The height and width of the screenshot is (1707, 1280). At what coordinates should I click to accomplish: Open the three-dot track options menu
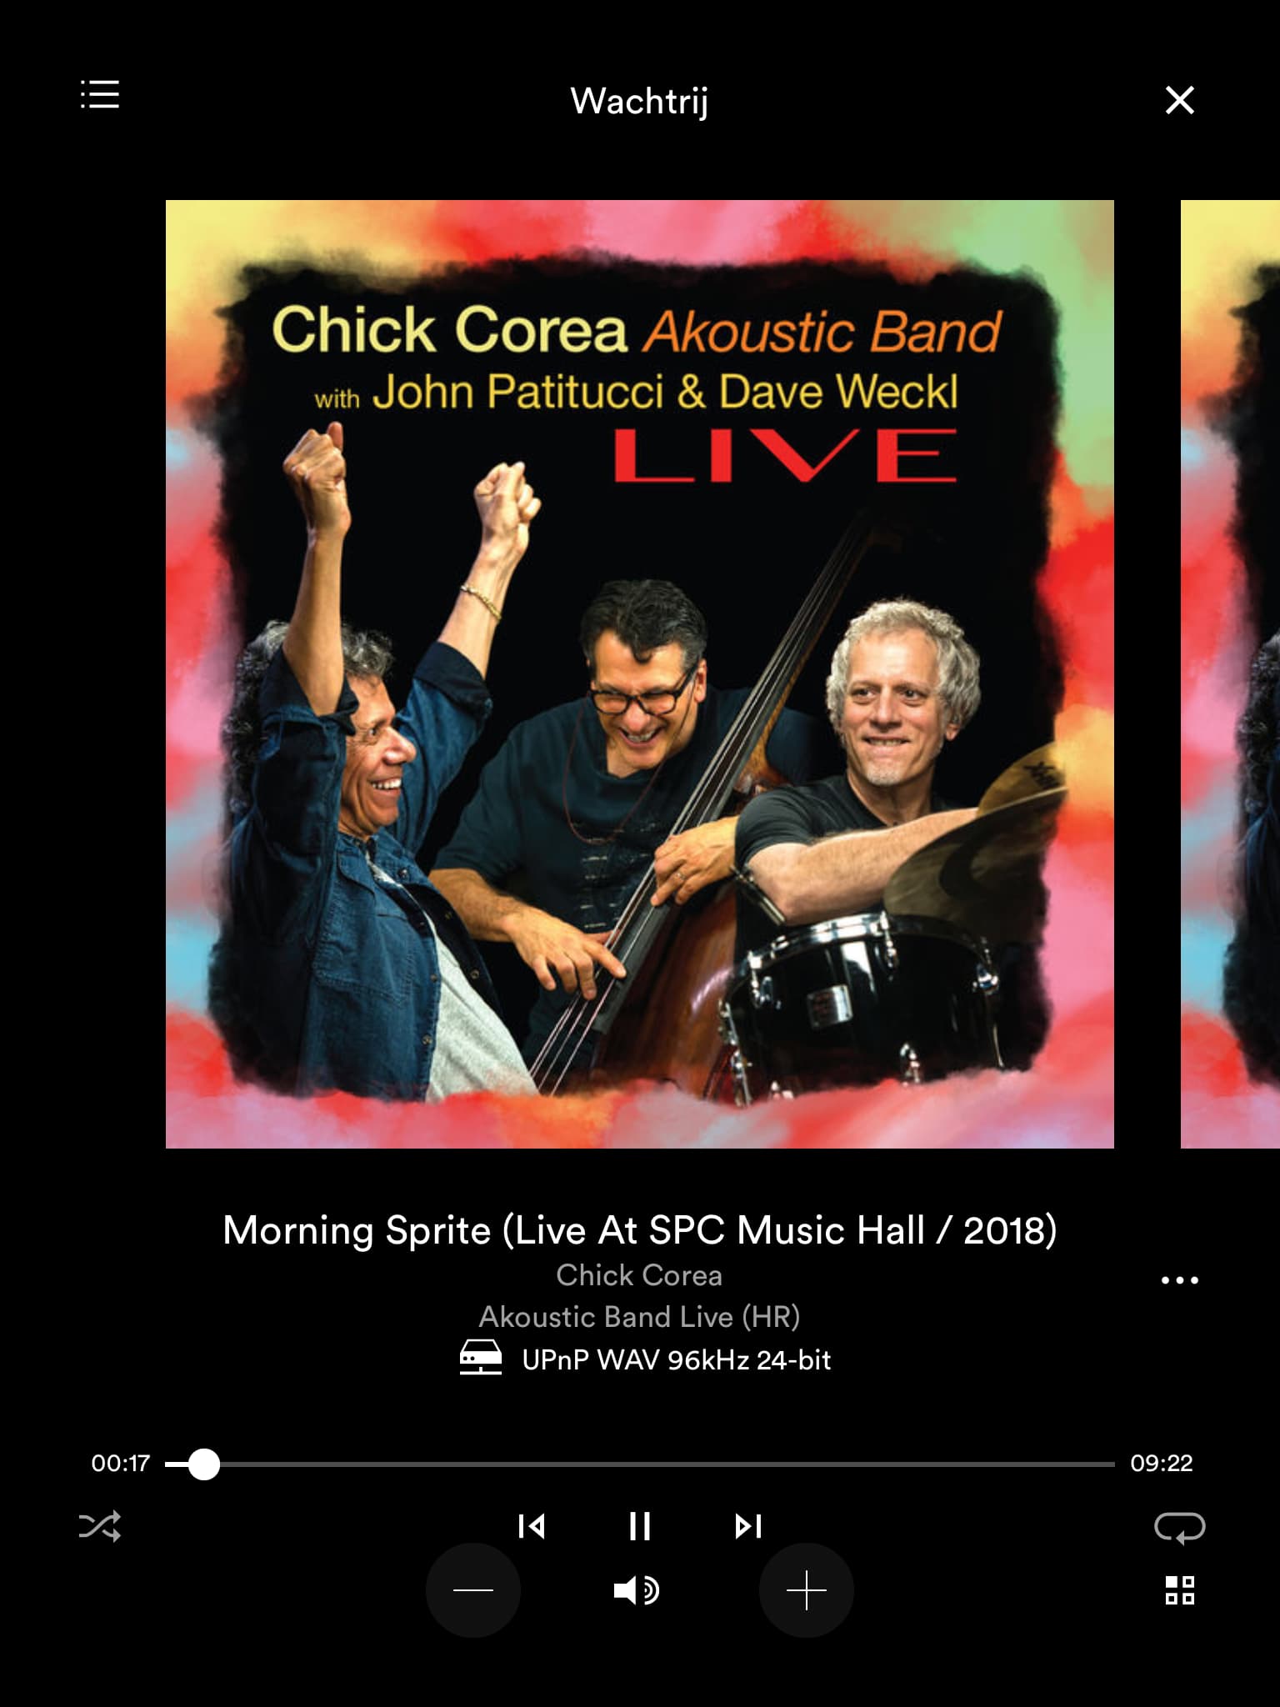1180,1279
